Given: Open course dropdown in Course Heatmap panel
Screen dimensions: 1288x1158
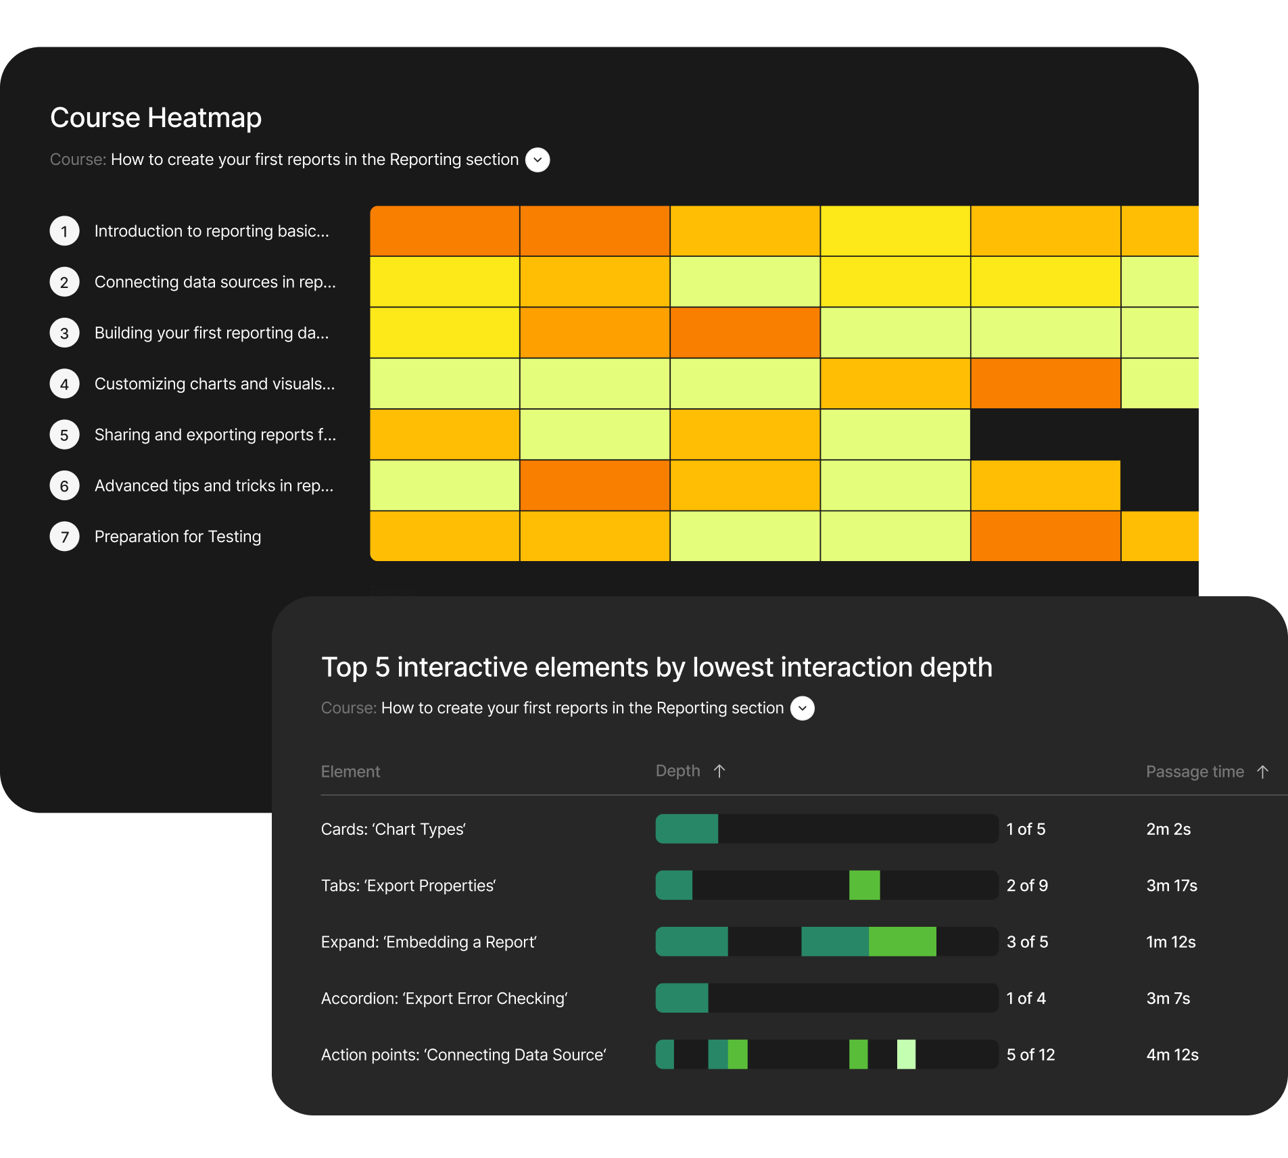Looking at the screenshot, I should [538, 160].
